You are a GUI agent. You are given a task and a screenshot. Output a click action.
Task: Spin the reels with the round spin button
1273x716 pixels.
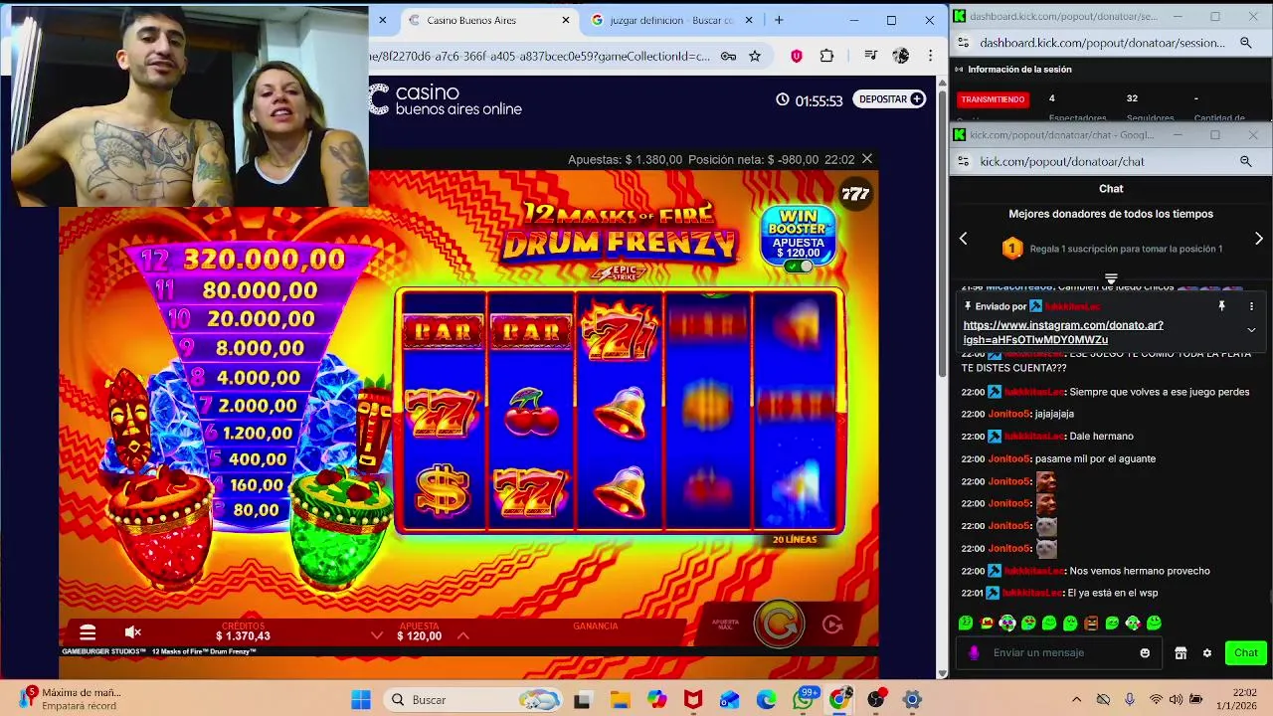pyautogui.click(x=779, y=624)
